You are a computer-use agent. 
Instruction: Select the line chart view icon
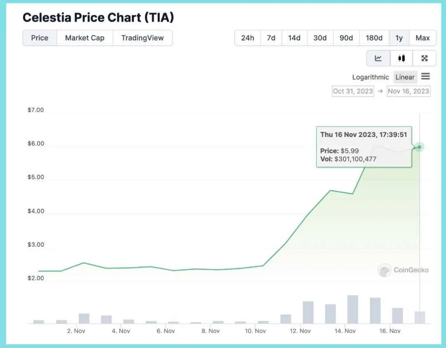tap(378, 58)
